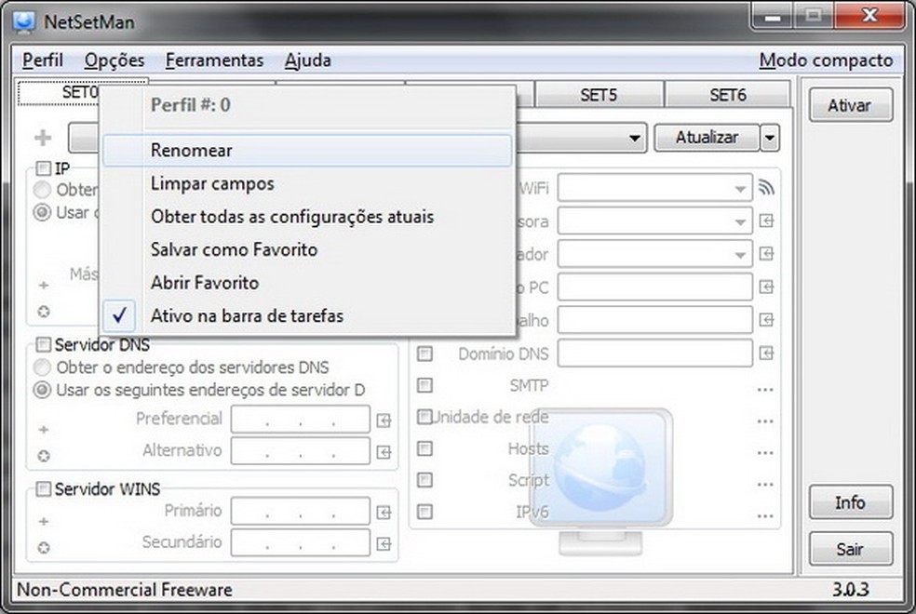Image resolution: width=916 pixels, height=614 pixels.
Task: Click the Sair button
Action: point(851,549)
